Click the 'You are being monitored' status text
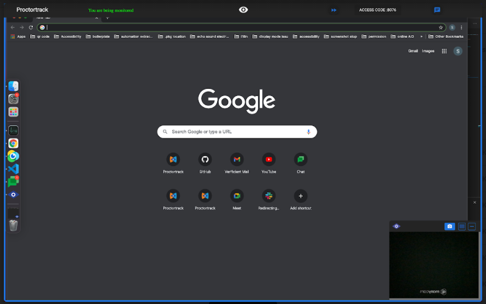Image resolution: width=486 pixels, height=304 pixels. (111, 10)
